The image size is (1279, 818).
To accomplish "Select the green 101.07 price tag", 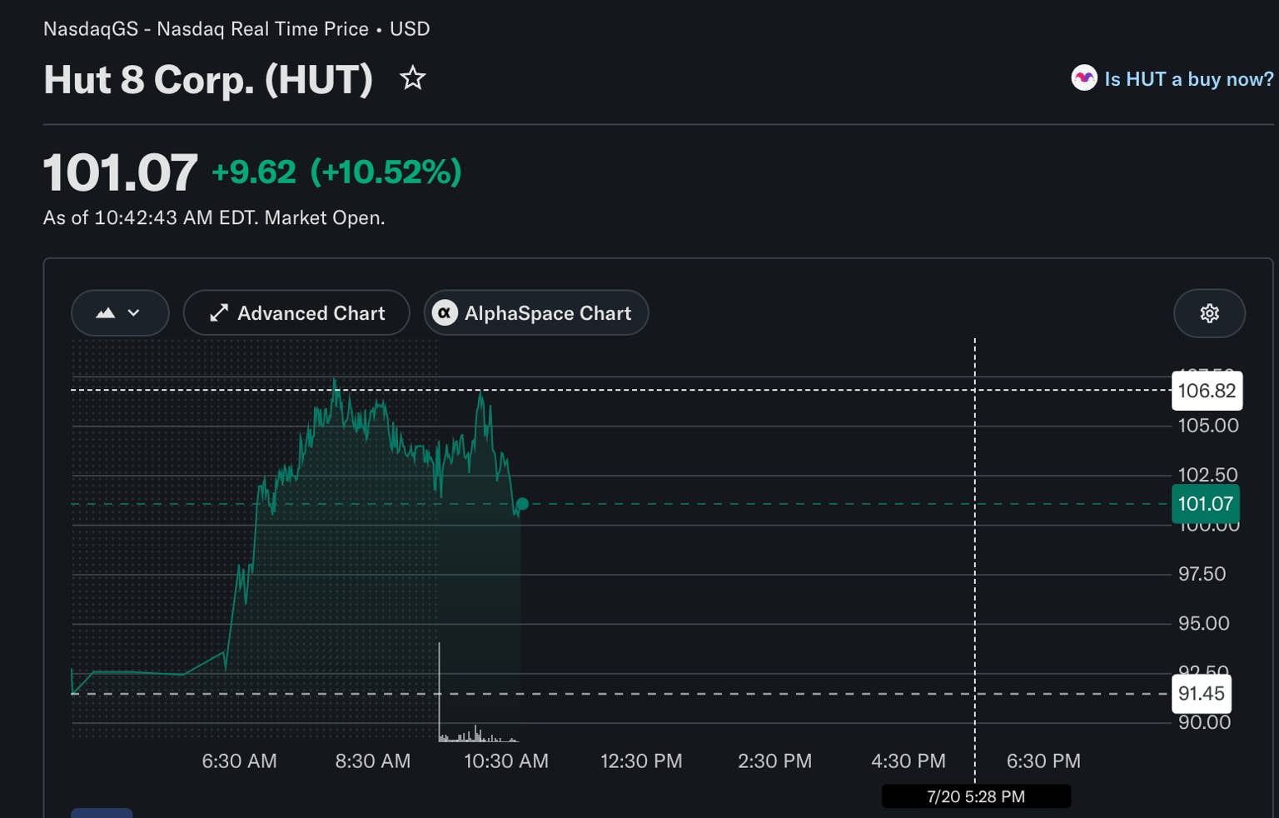I will [x=1205, y=504].
